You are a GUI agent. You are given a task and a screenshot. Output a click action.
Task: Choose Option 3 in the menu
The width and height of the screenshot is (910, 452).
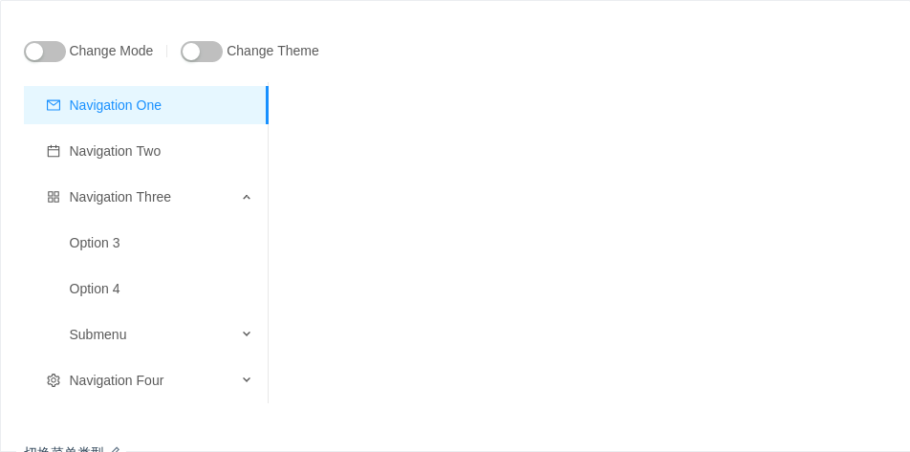[x=145, y=243]
